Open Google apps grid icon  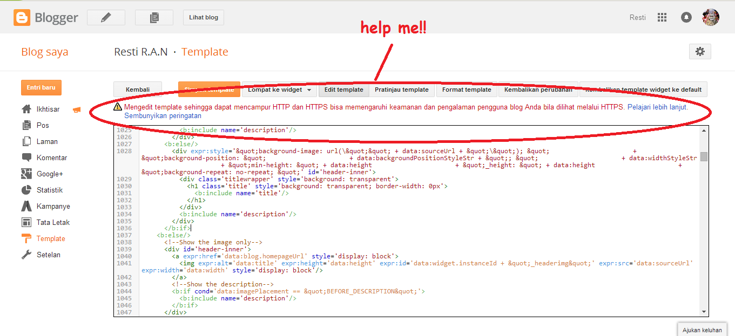[662, 17]
